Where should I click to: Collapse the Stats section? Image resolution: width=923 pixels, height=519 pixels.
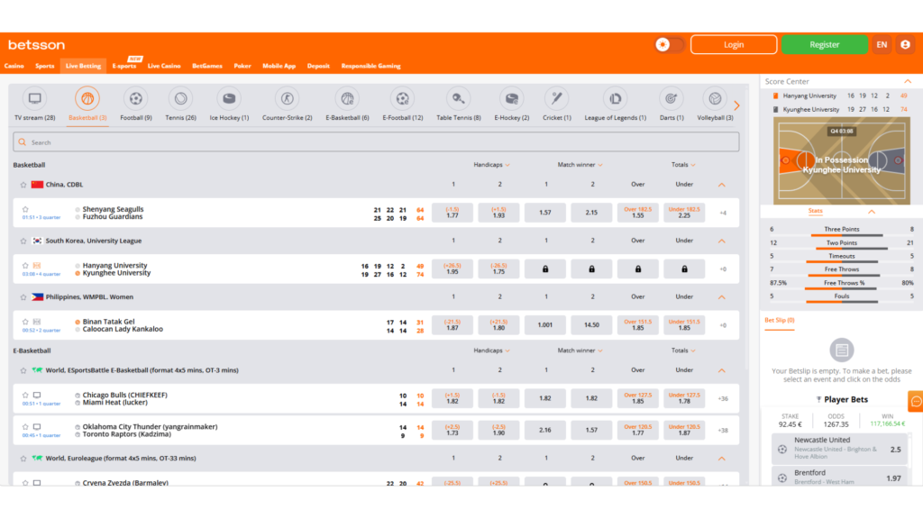[x=872, y=211]
